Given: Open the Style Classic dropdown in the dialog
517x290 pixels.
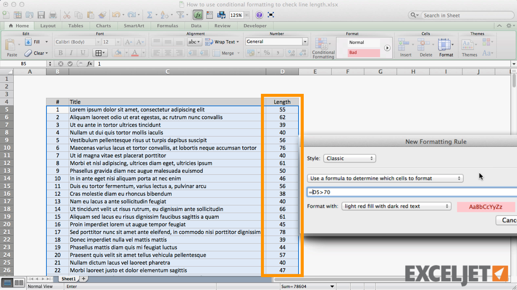Looking at the screenshot, I should coord(349,158).
